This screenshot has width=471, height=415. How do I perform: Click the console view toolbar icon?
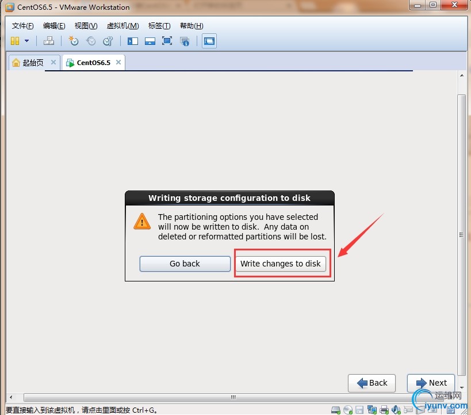point(209,41)
